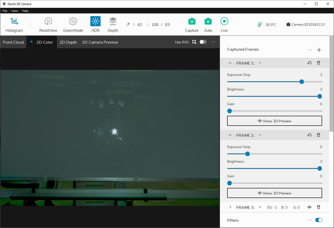Click the ResetView camera icon
This screenshot has height=228, width=334.
tap(48, 21)
